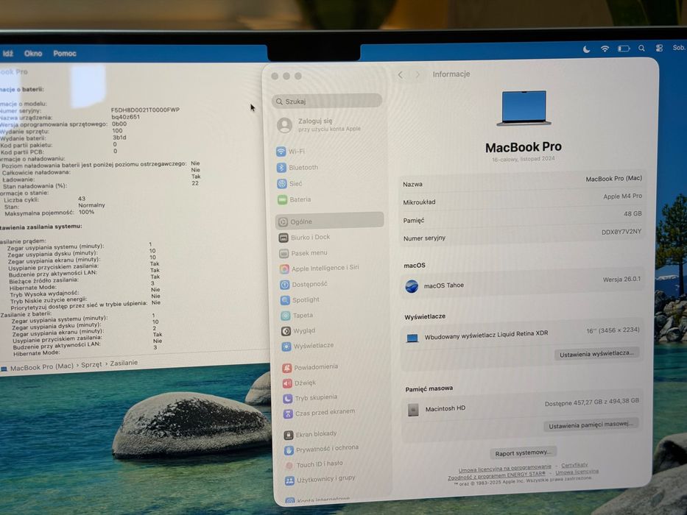687x515 pixels.
Task: Open Ekran blokady lock screen settings
Action: (311, 434)
